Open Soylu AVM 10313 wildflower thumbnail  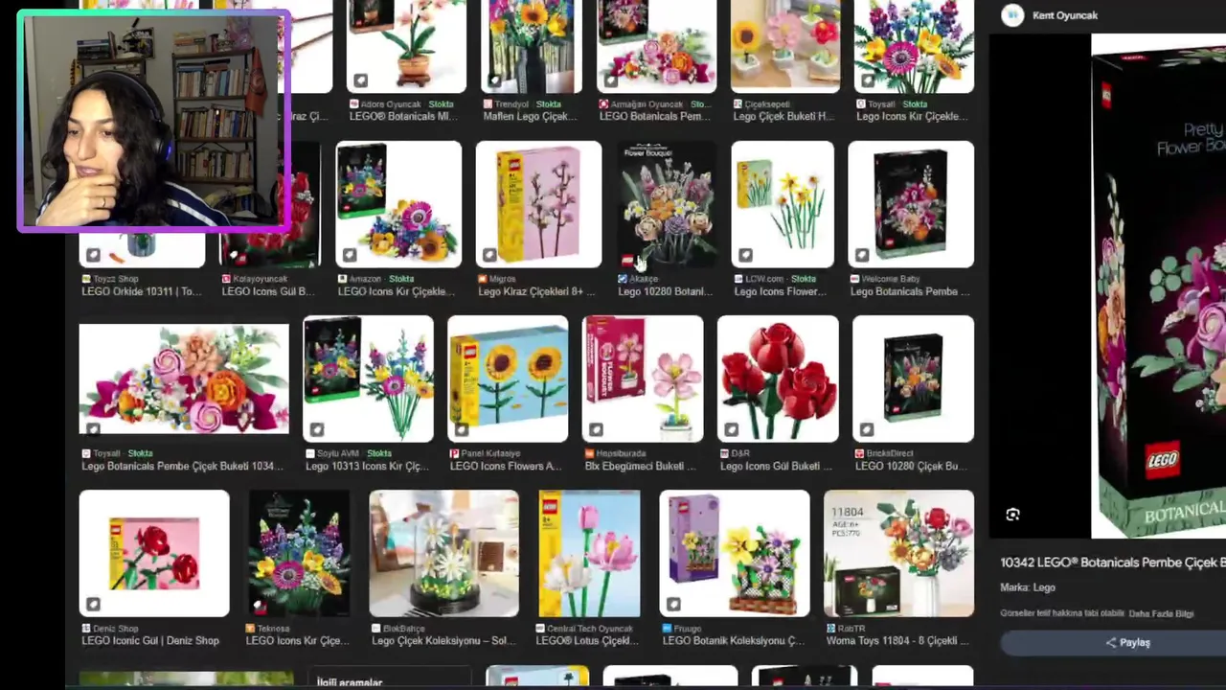click(x=368, y=379)
